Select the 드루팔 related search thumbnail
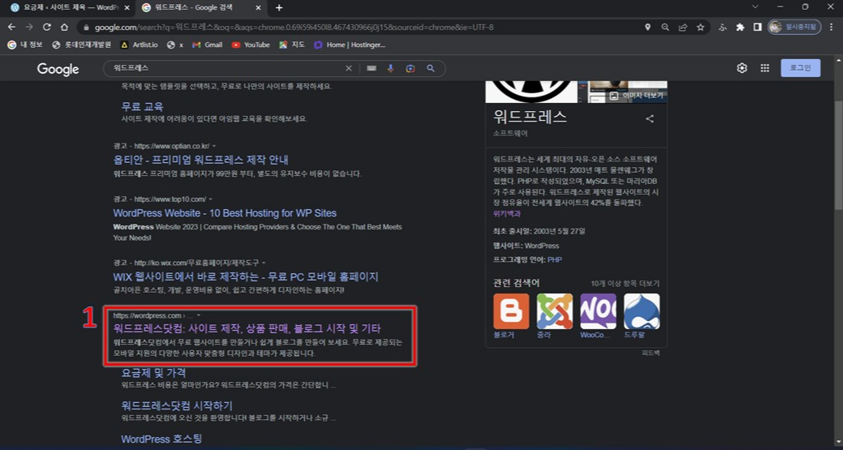 [642, 311]
